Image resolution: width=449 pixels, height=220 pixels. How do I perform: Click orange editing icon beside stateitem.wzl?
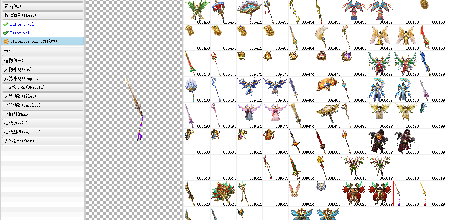coord(5,41)
